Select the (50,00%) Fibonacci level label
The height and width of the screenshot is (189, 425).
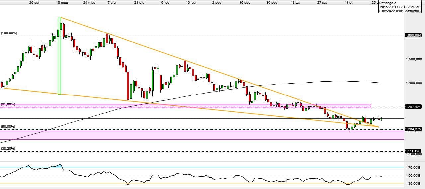tap(8, 127)
